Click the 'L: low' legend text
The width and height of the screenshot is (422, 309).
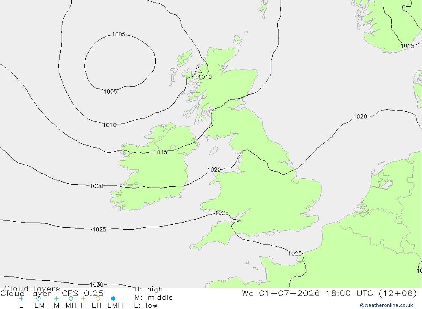146,306
